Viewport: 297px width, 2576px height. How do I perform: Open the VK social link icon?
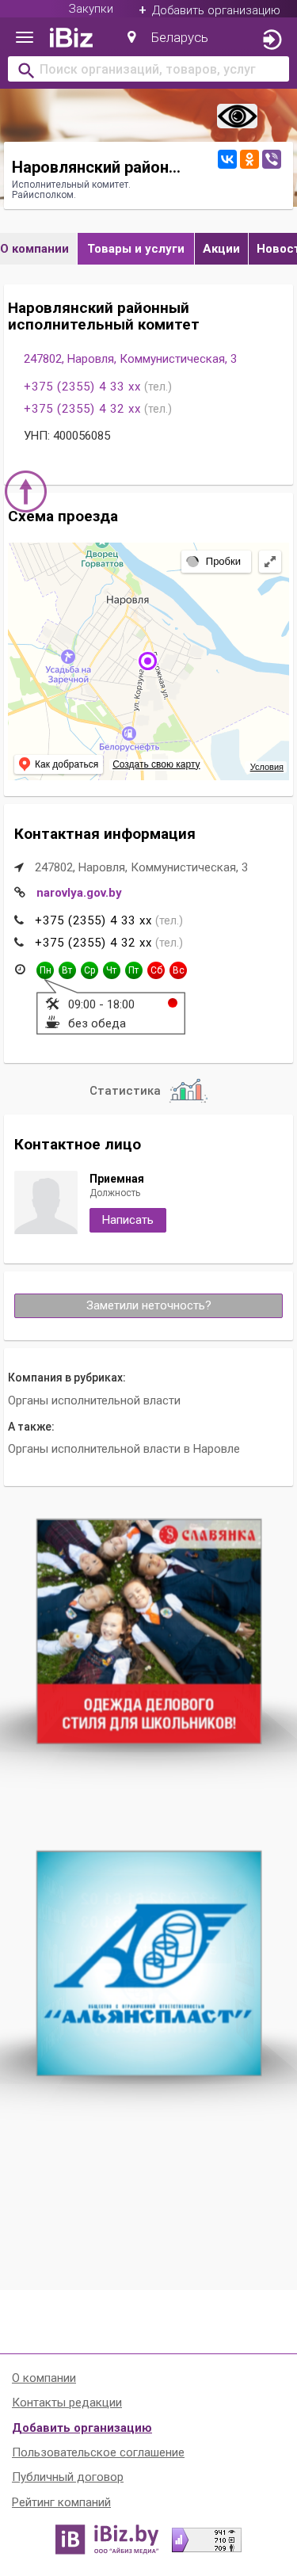(227, 159)
